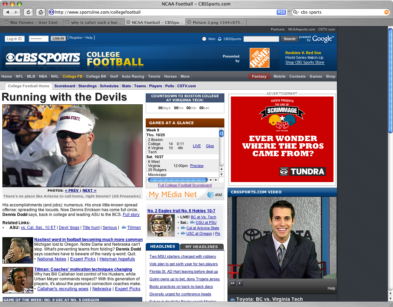Rewind the CBSSports video
The image size is (393, 307).
(233, 283)
